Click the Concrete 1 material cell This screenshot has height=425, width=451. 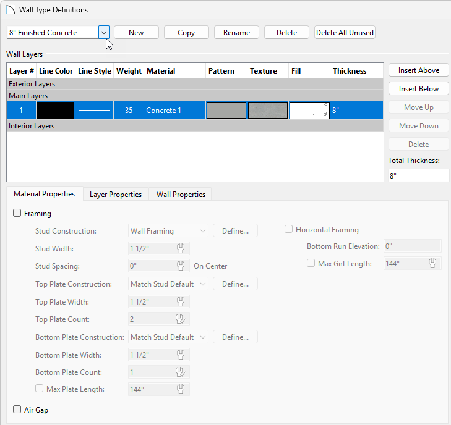174,111
